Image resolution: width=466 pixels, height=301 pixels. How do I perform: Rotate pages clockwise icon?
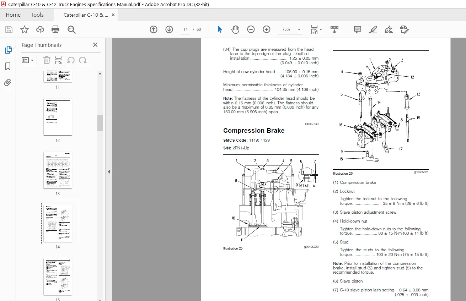(x=83, y=60)
